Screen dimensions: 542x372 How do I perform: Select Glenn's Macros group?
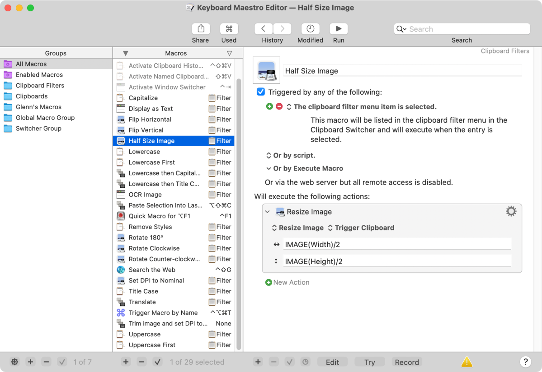(56, 107)
